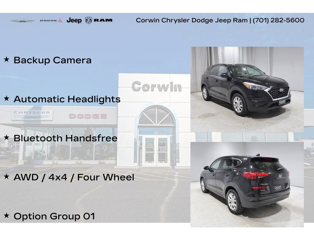Viewport: 314px width, 236px height.
Task: Click the phone number (701) 282-5600
Action: pyautogui.click(x=278, y=20)
